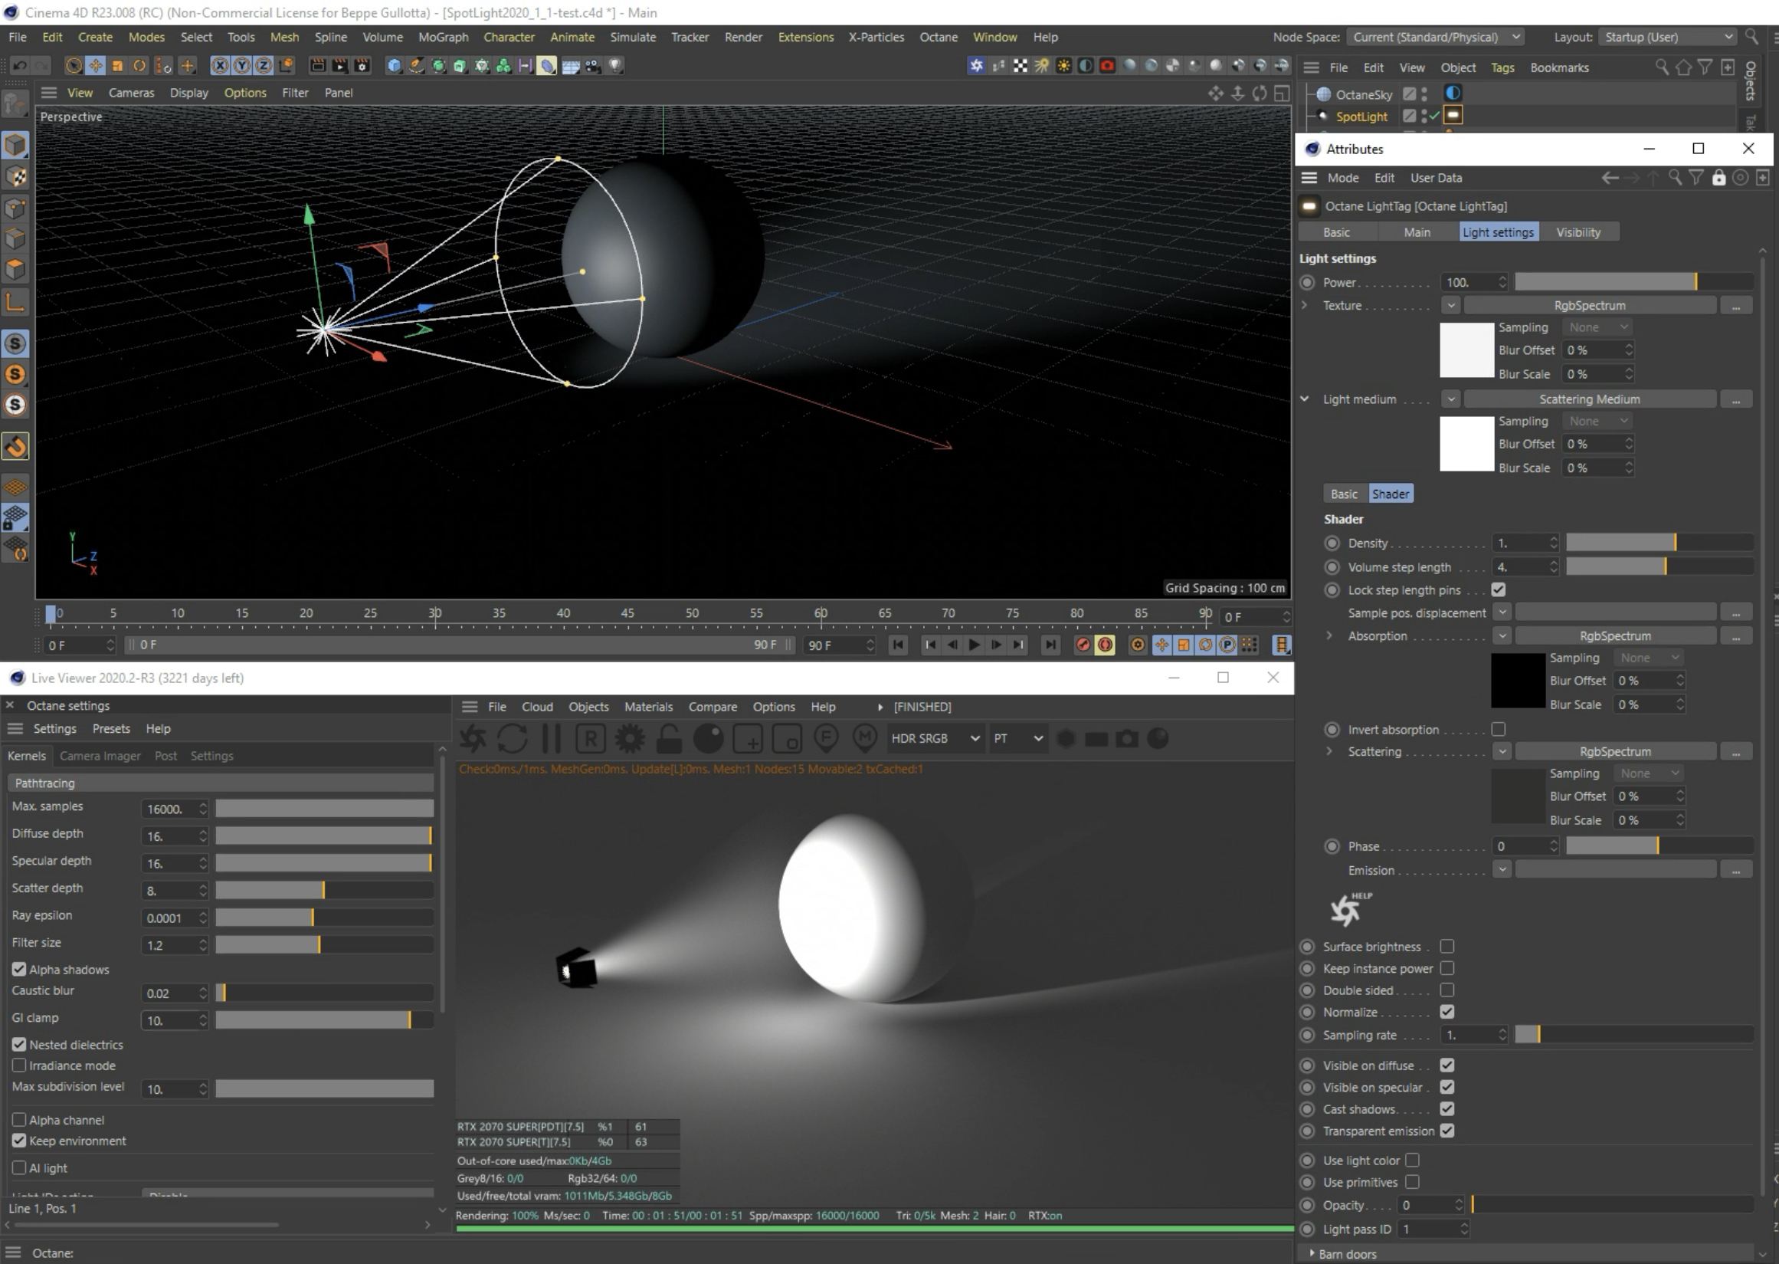1779x1264 pixels.
Task: Click the render region R icon
Action: (591, 739)
